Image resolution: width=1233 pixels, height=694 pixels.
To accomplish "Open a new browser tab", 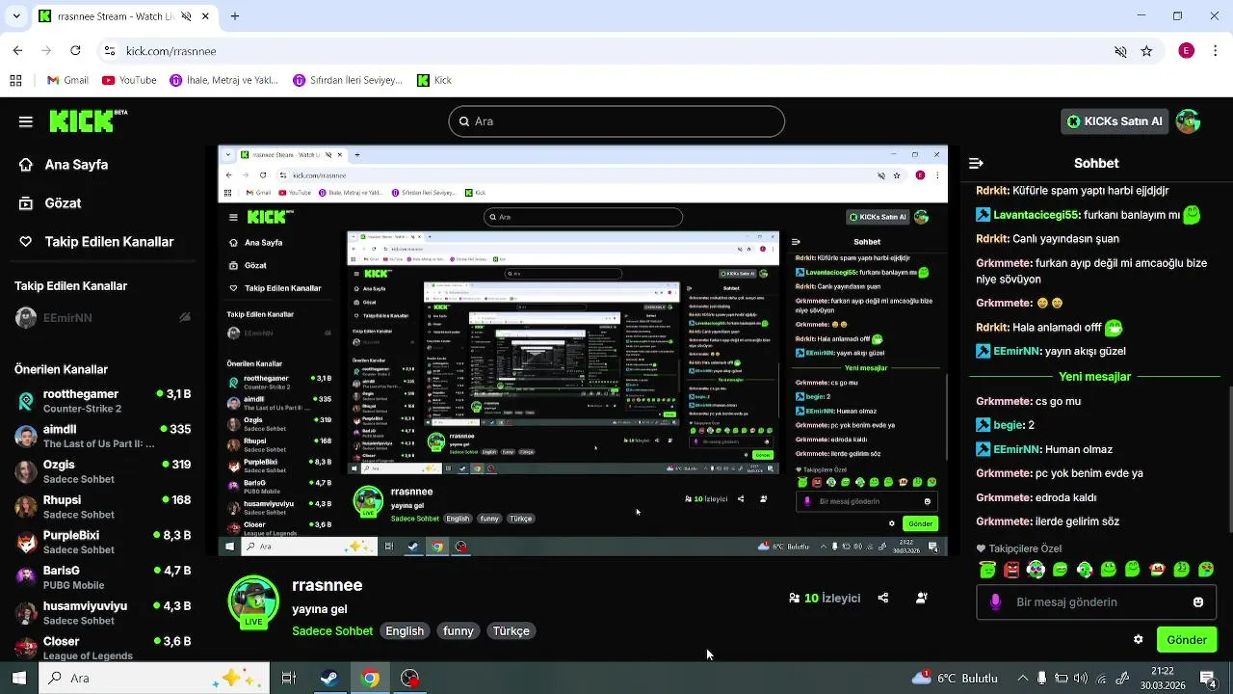I will [235, 16].
